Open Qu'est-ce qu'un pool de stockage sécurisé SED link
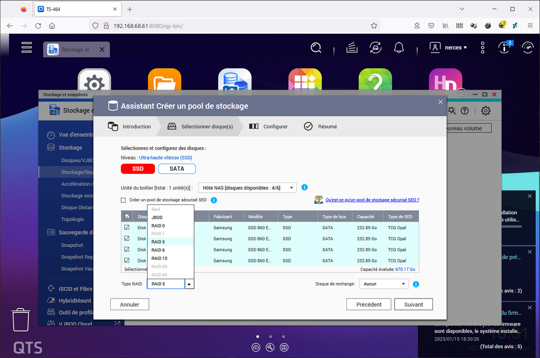This screenshot has width=540, height=358. tap(372, 199)
